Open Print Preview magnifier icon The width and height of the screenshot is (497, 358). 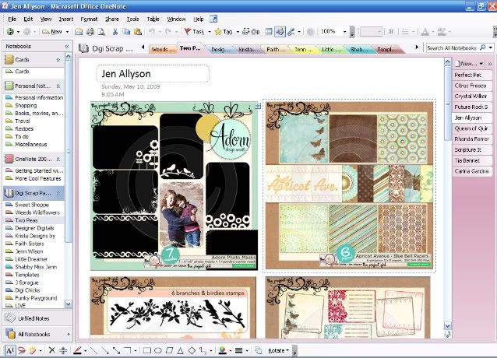(101, 31)
